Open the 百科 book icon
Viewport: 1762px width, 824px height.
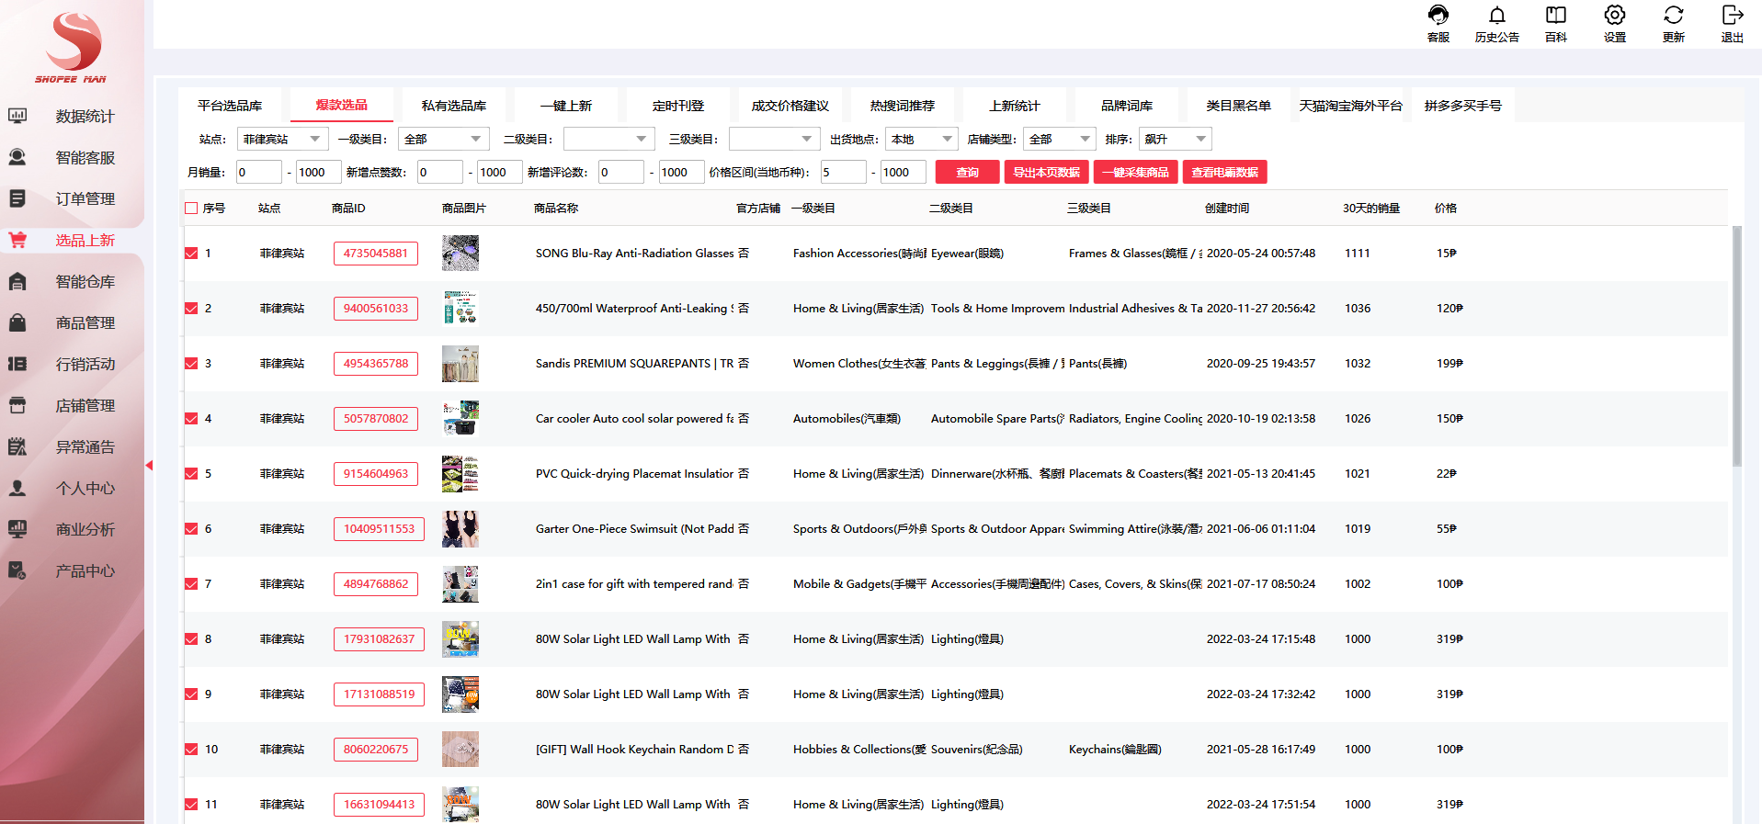[x=1556, y=23]
